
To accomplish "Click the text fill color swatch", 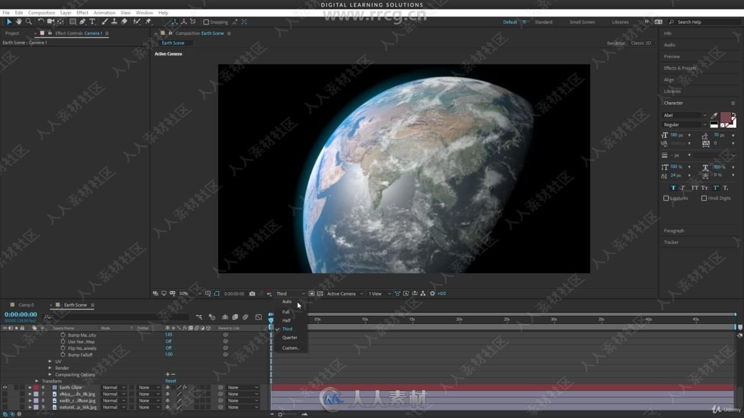I will coord(725,117).
